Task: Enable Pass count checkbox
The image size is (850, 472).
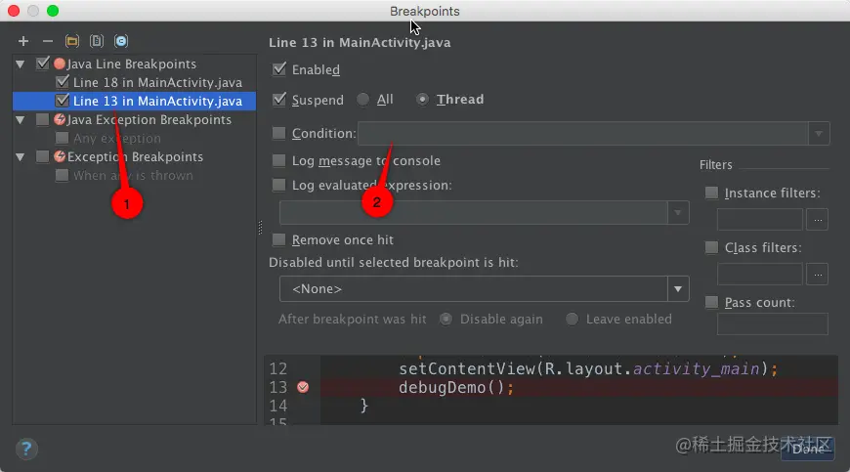Action: click(711, 302)
